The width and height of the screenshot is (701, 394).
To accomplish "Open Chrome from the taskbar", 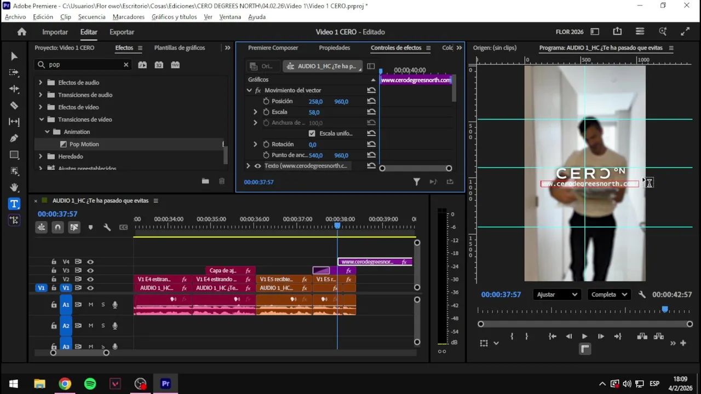I will coord(65,384).
